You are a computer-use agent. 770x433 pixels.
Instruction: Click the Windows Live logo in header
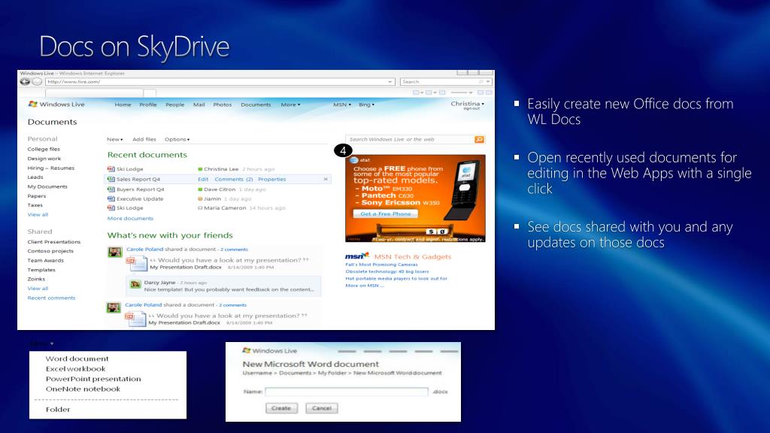pyautogui.click(x=56, y=104)
